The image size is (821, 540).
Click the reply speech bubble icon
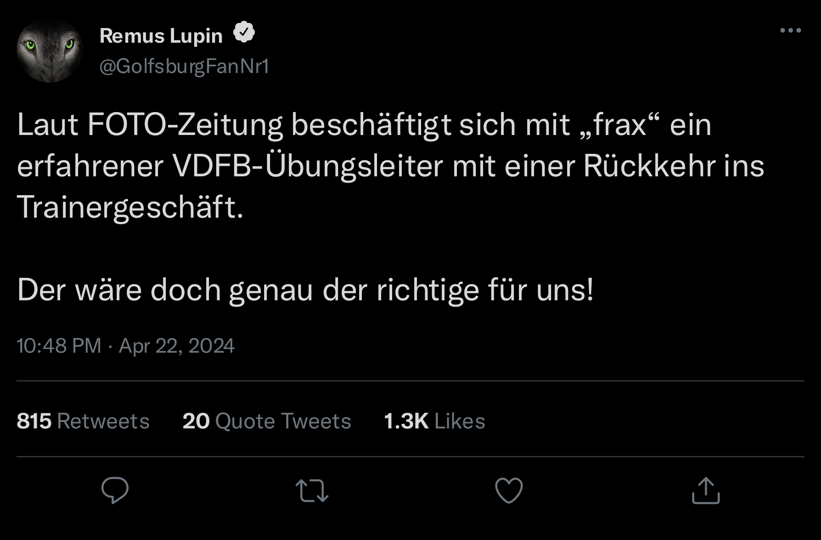pos(115,490)
